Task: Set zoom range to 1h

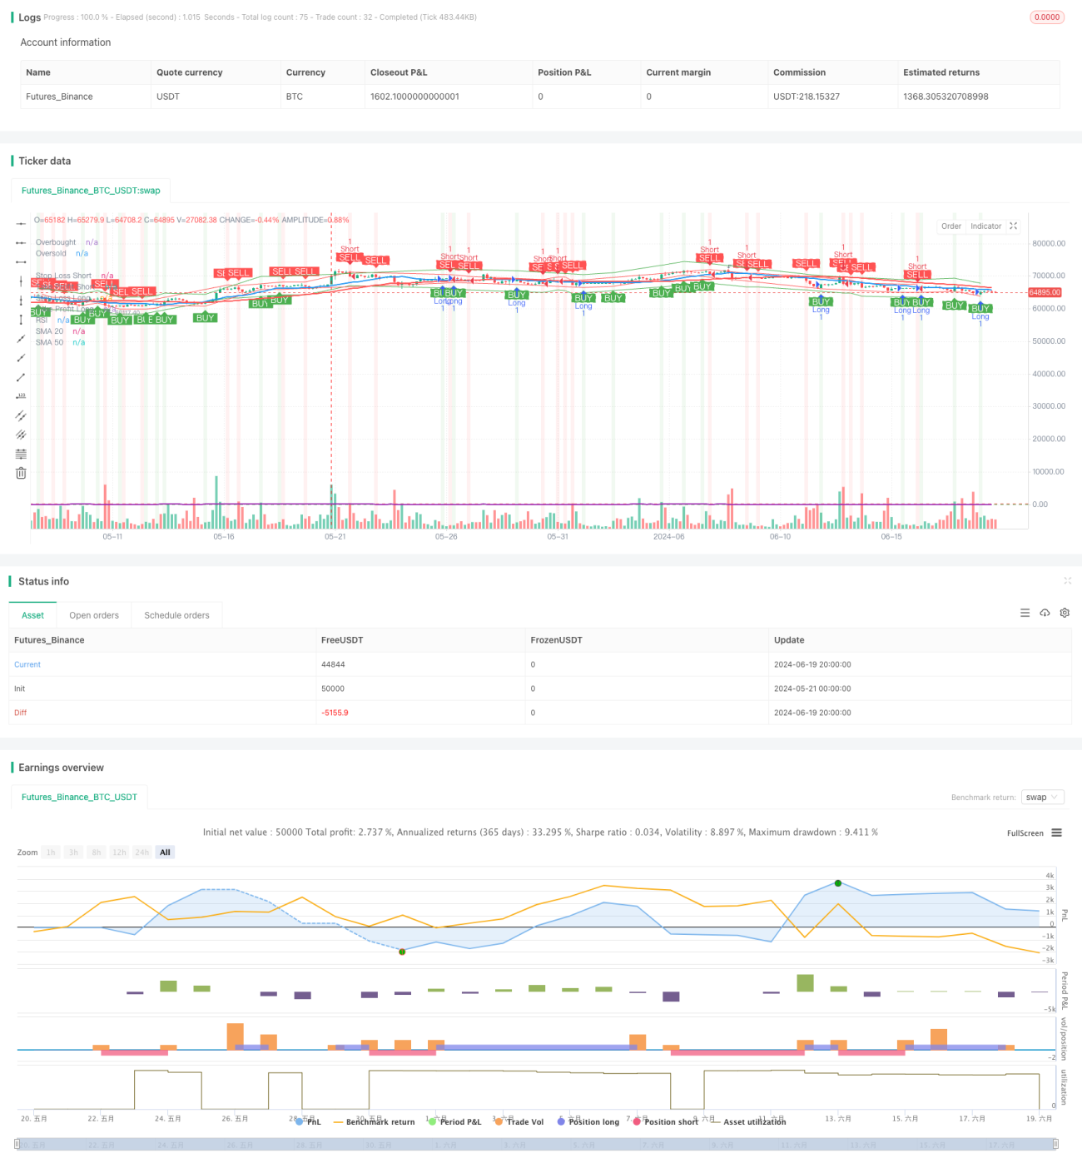Action: [x=51, y=852]
